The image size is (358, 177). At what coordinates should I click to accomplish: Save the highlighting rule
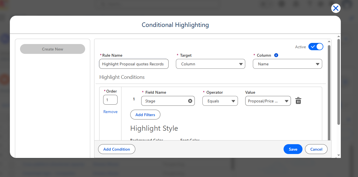[293, 149]
